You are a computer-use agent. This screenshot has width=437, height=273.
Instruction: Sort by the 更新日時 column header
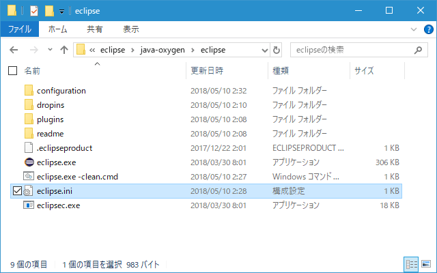pos(207,71)
